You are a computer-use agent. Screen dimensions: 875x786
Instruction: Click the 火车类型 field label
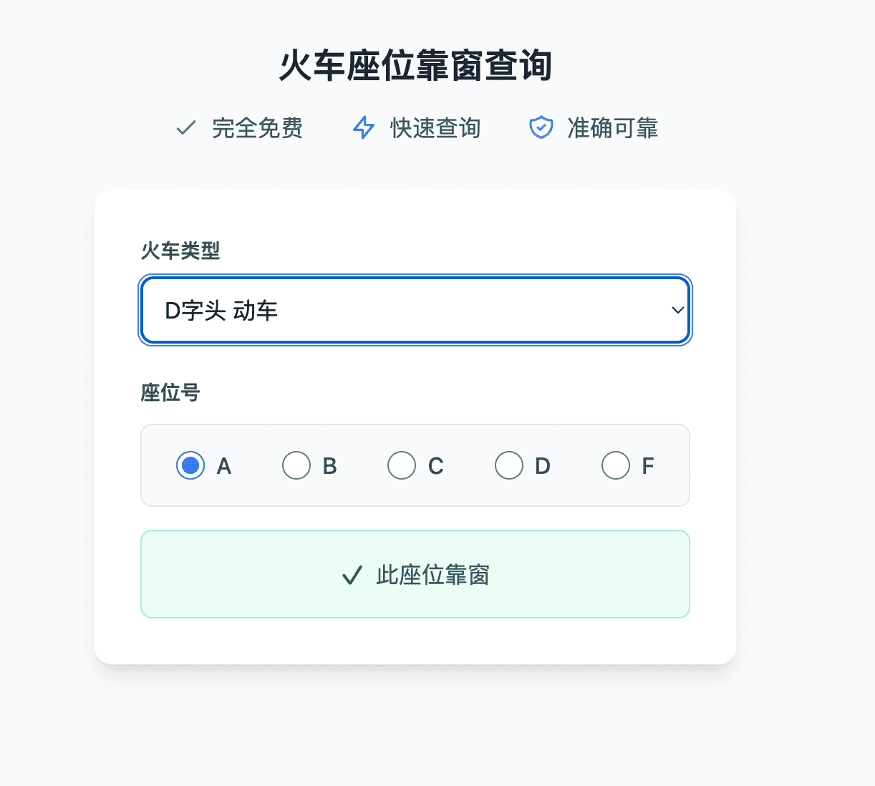point(180,251)
